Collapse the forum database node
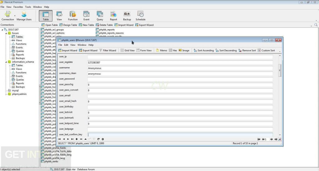Screen dimensions: 319x171 click(6, 33)
